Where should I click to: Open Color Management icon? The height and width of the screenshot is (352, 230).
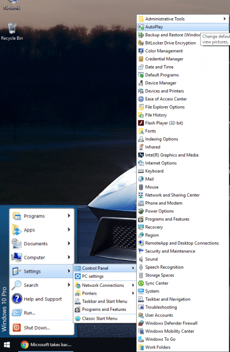141,51
